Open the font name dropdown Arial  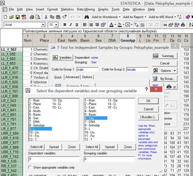pyautogui.click(x=43, y=25)
